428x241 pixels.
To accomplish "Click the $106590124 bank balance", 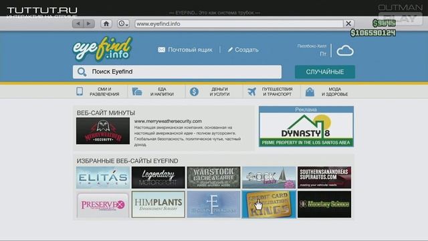I will click(373, 33).
